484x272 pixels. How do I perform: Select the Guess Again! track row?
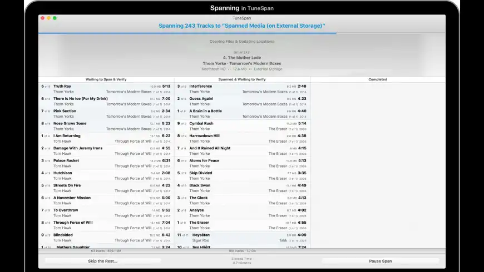(242, 101)
